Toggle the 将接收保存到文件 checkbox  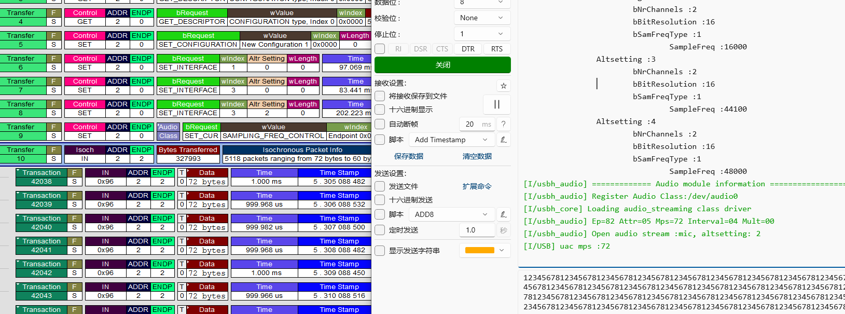[380, 96]
